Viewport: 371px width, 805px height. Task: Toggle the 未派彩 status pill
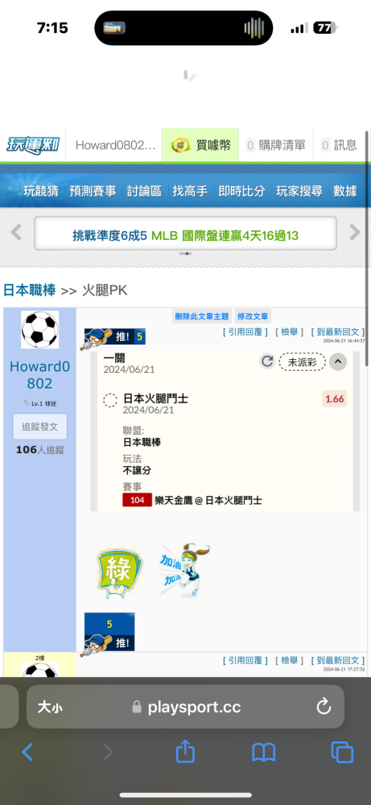pyautogui.click(x=303, y=362)
